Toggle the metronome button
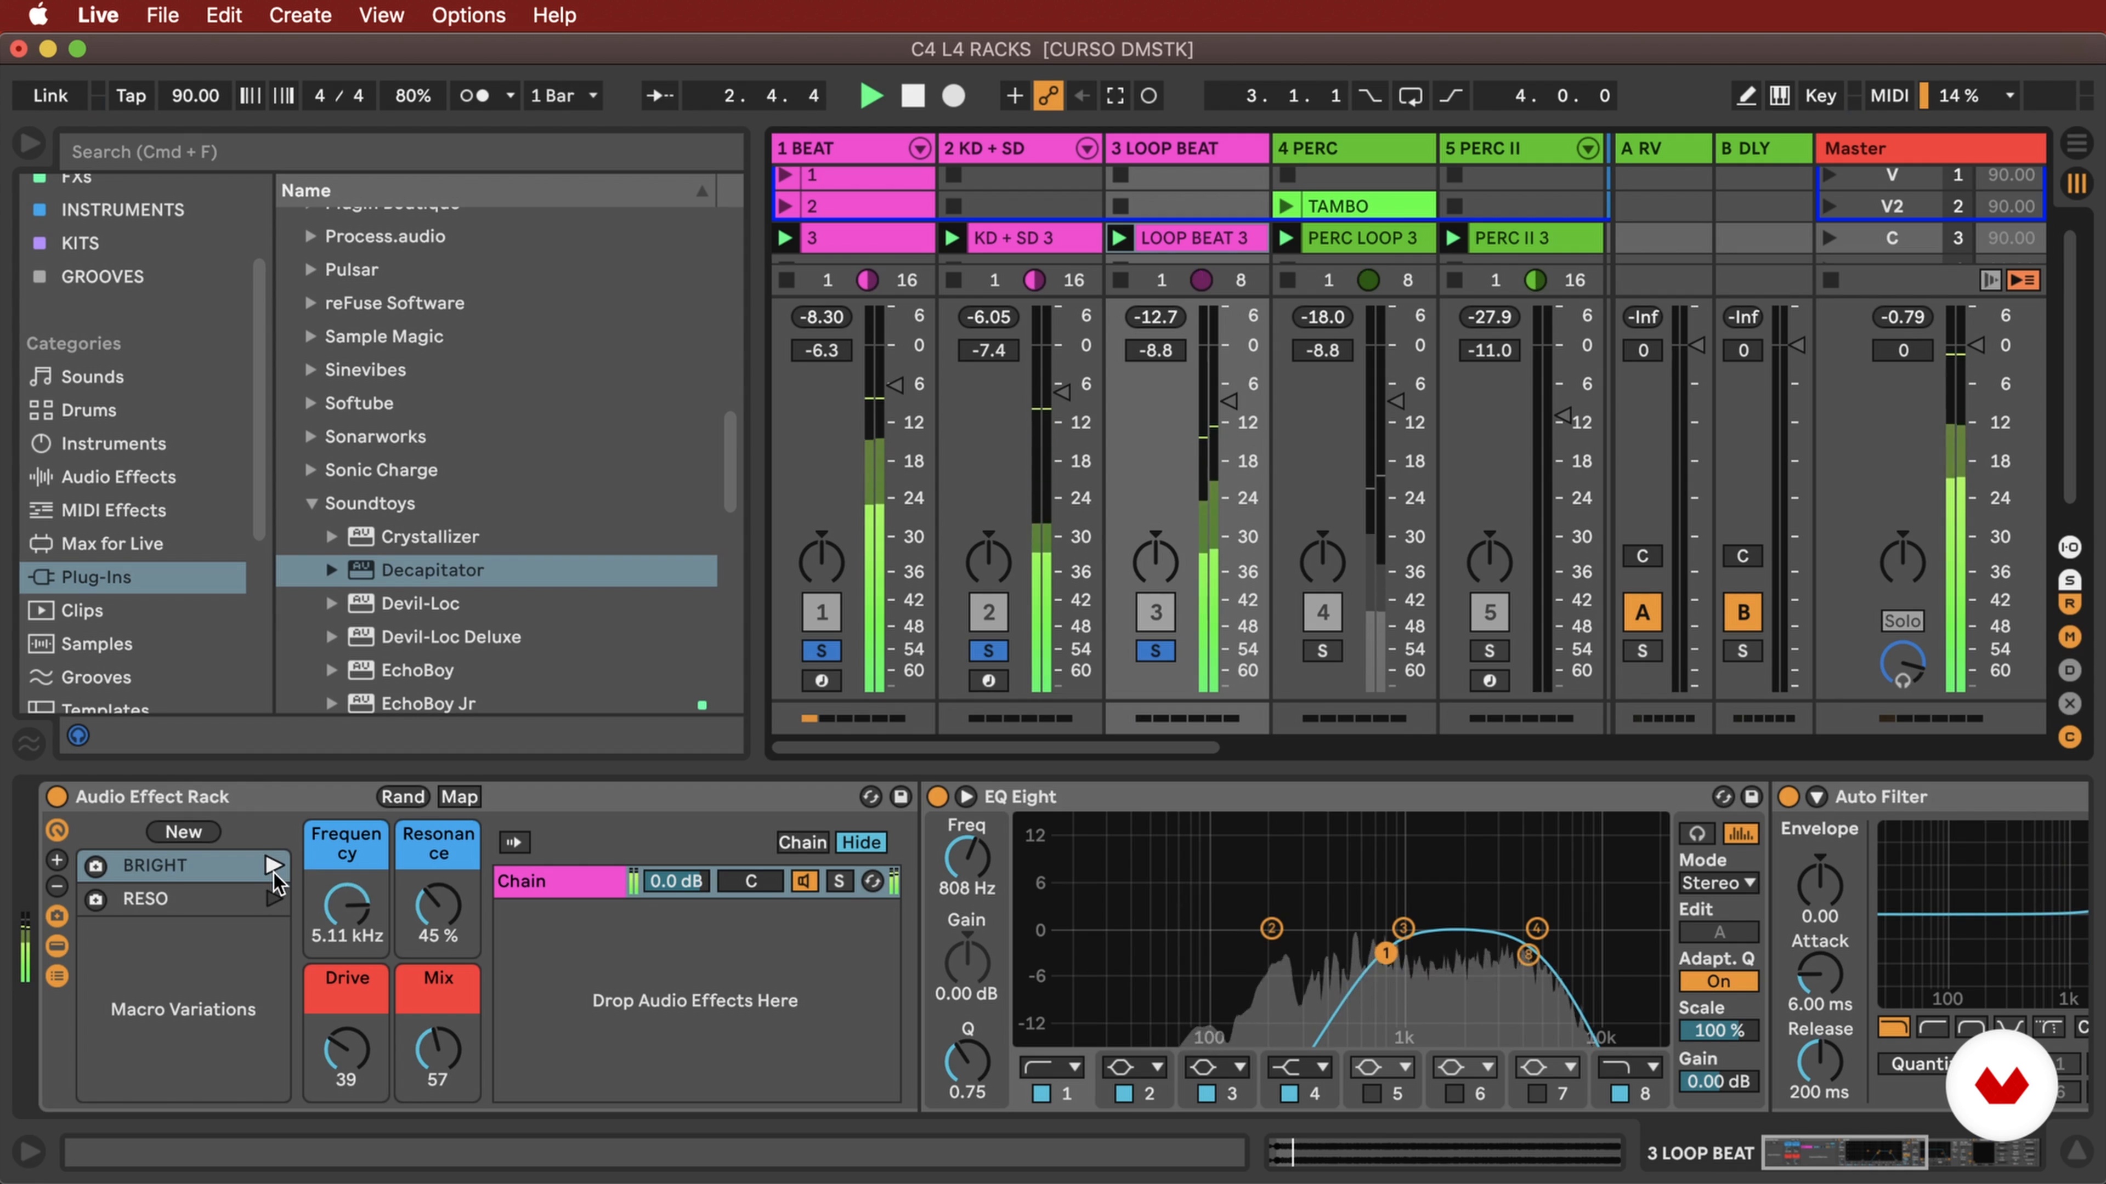Screen dimensions: 2106x1184 (x=474, y=95)
